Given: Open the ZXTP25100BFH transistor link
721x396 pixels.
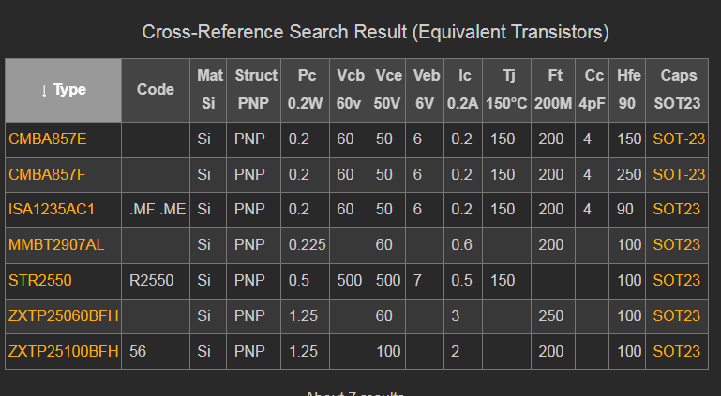Looking at the screenshot, I should pyautogui.click(x=63, y=351).
